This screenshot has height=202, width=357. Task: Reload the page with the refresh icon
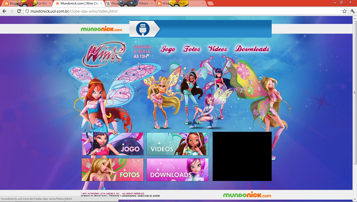tap(19, 11)
